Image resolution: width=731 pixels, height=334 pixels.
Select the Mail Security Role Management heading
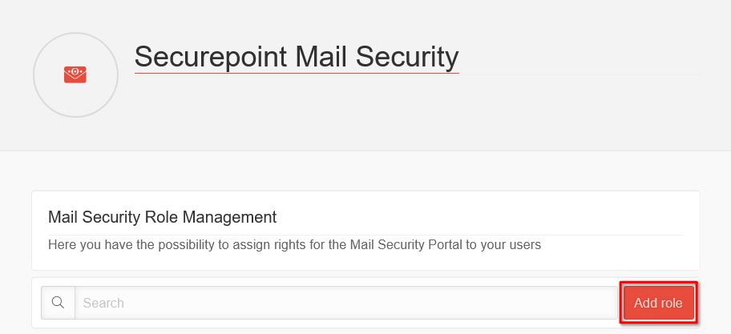point(162,216)
